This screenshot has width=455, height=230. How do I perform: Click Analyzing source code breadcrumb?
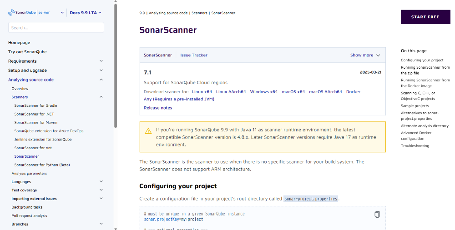(168, 13)
